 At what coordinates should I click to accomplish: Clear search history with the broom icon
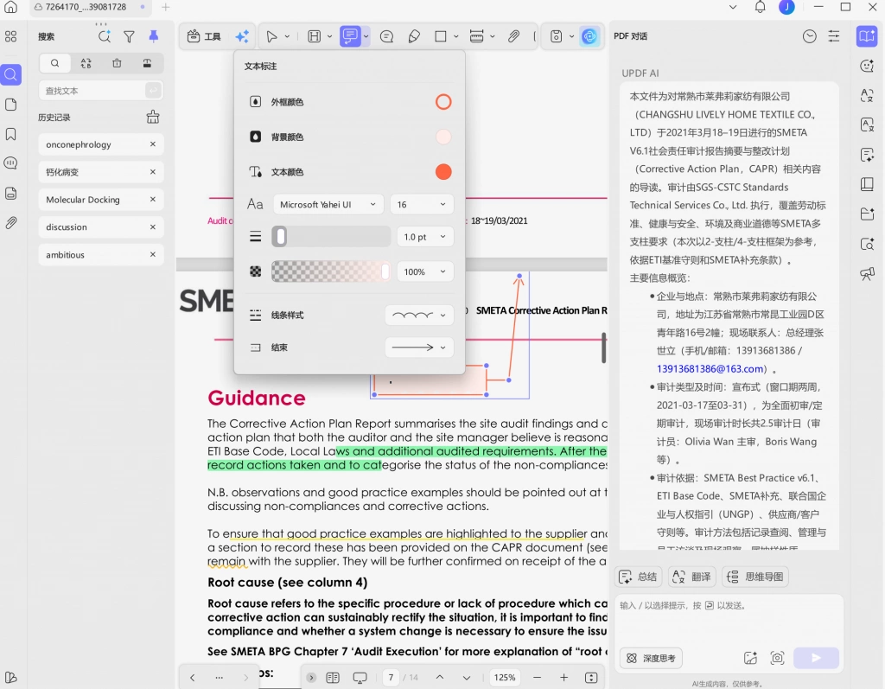(x=153, y=117)
